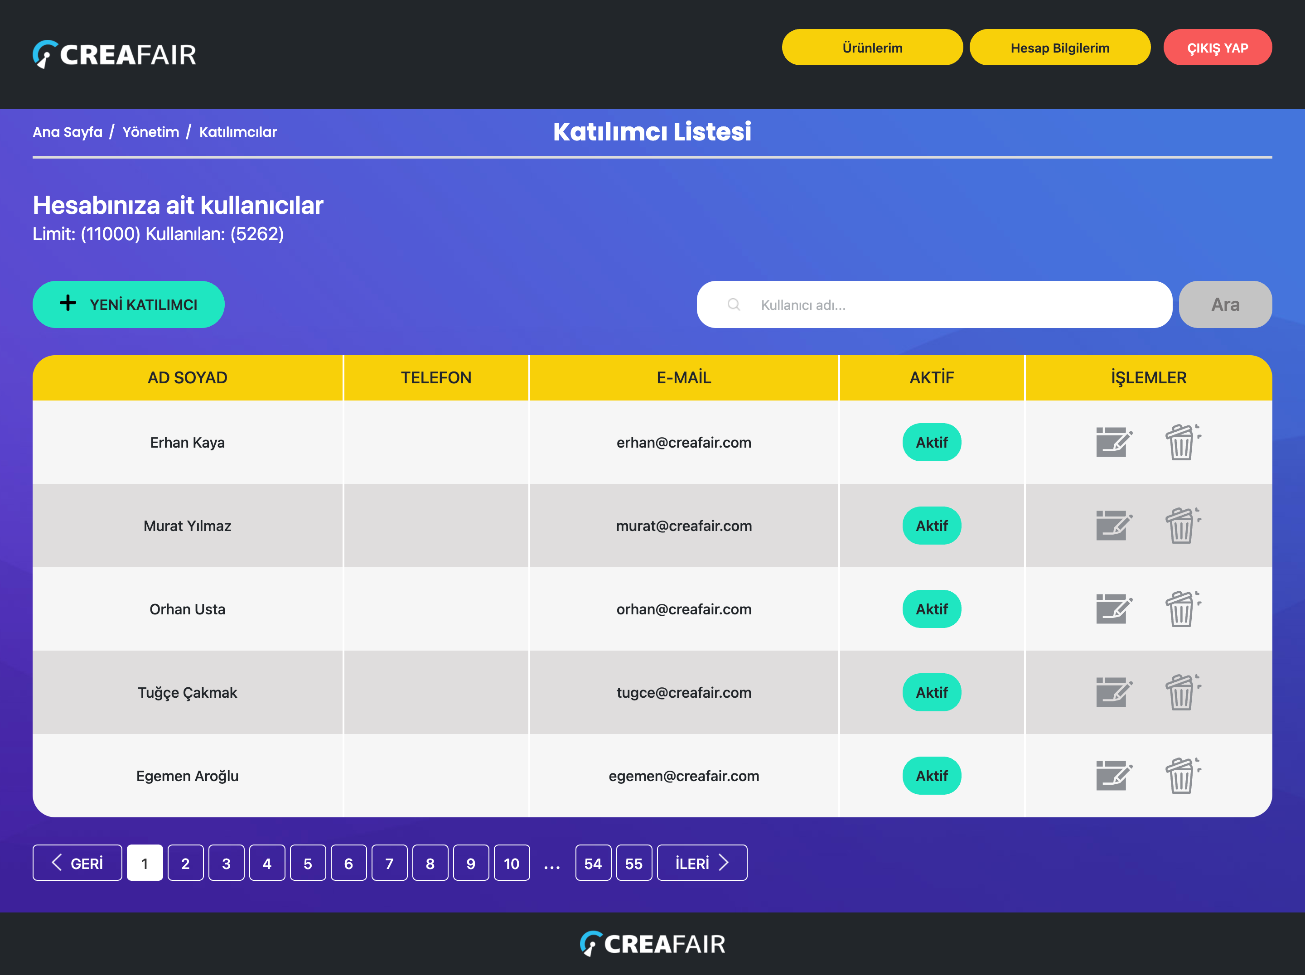Image resolution: width=1305 pixels, height=975 pixels.
Task: Focus the Kullanıcı adı search field
Action: coord(934,304)
